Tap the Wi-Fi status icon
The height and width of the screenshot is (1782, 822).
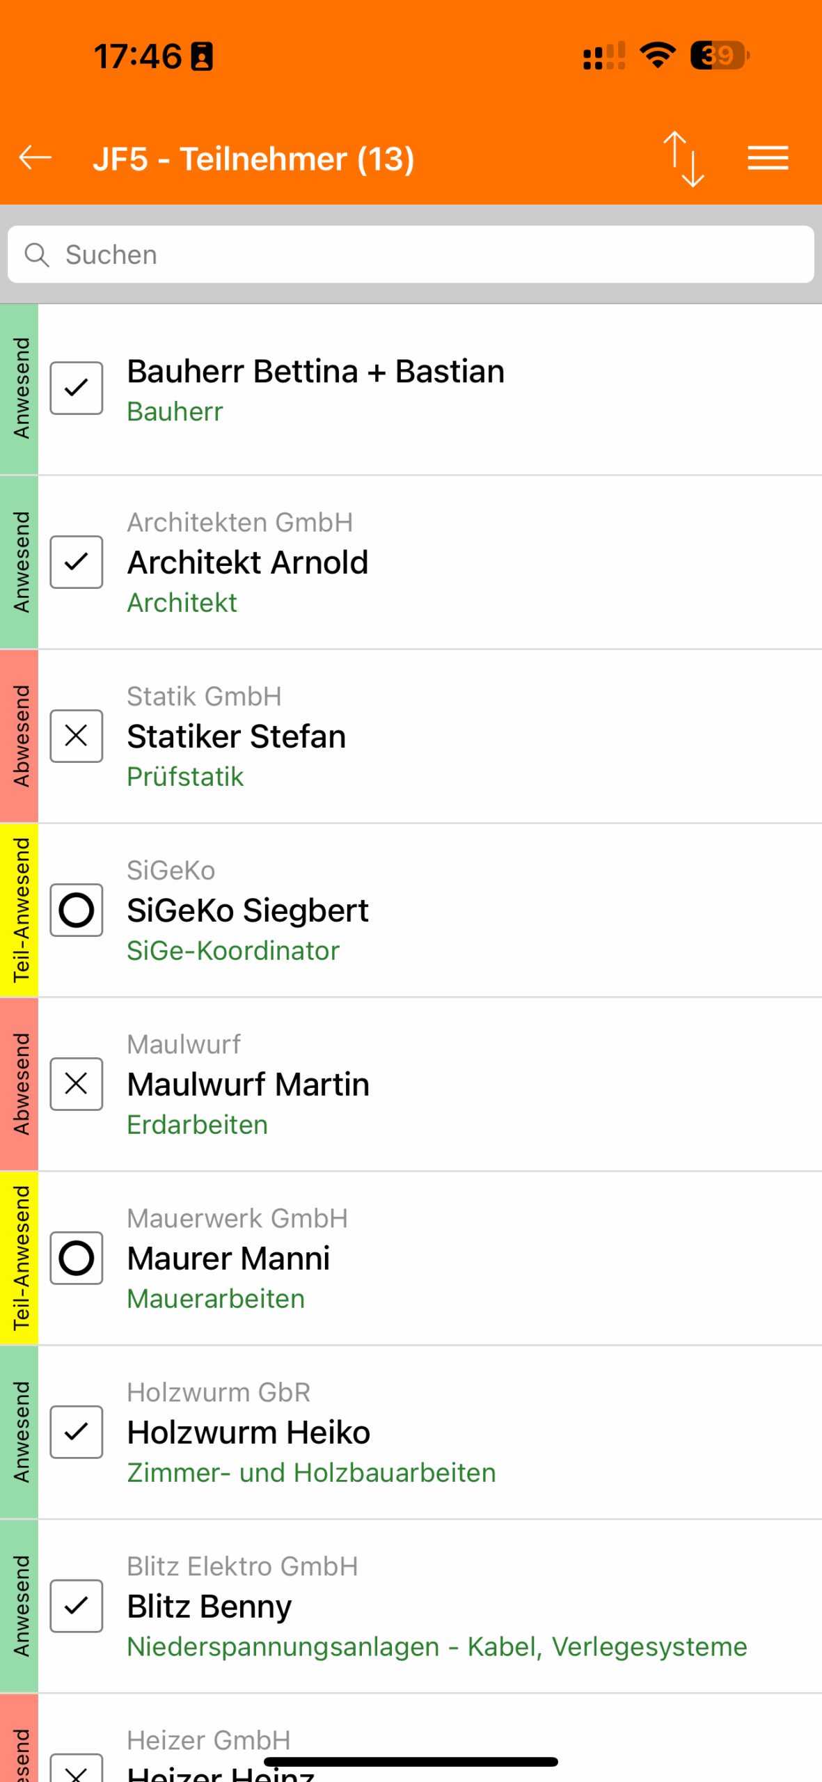click(x=657, y=55)
